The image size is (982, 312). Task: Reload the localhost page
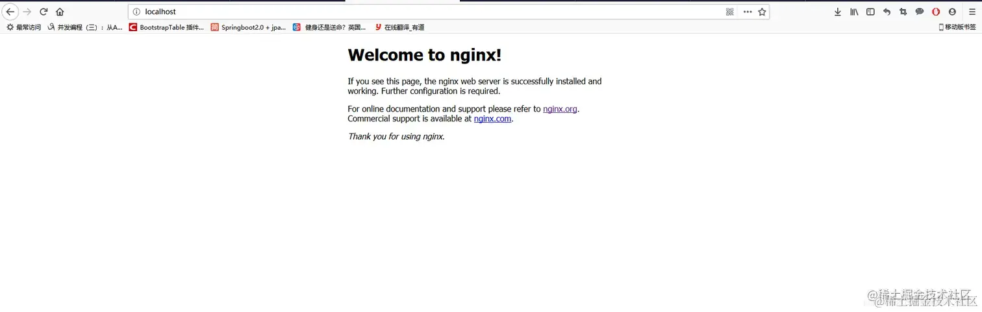tap(44, 12)
